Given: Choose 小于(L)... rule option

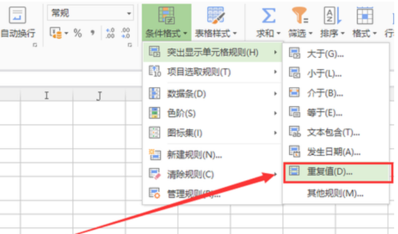Looking at the screenshot, I should (336, 74).
